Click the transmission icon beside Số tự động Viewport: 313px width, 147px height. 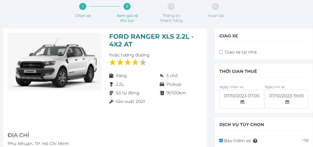[x=111, y=93]
